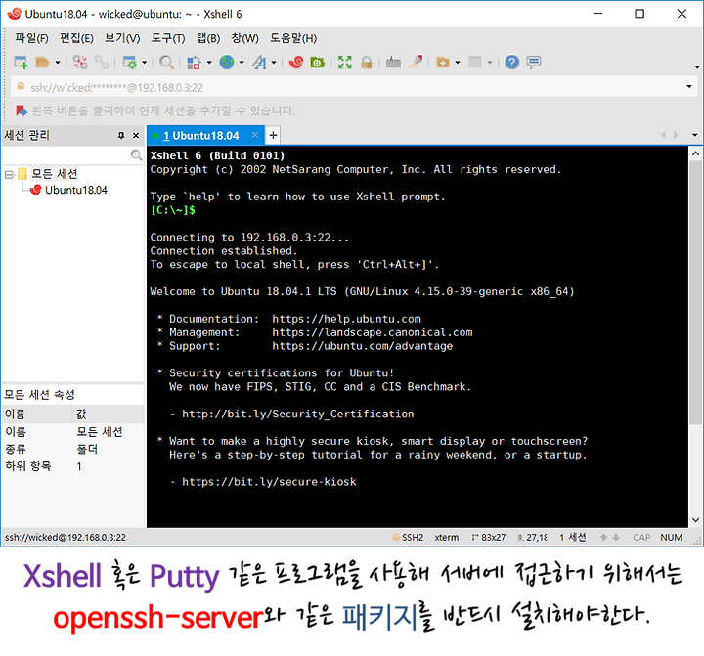This screenshot has width=704, height=656.
Task: Click the font settings icon
Action: click(259, 63)
